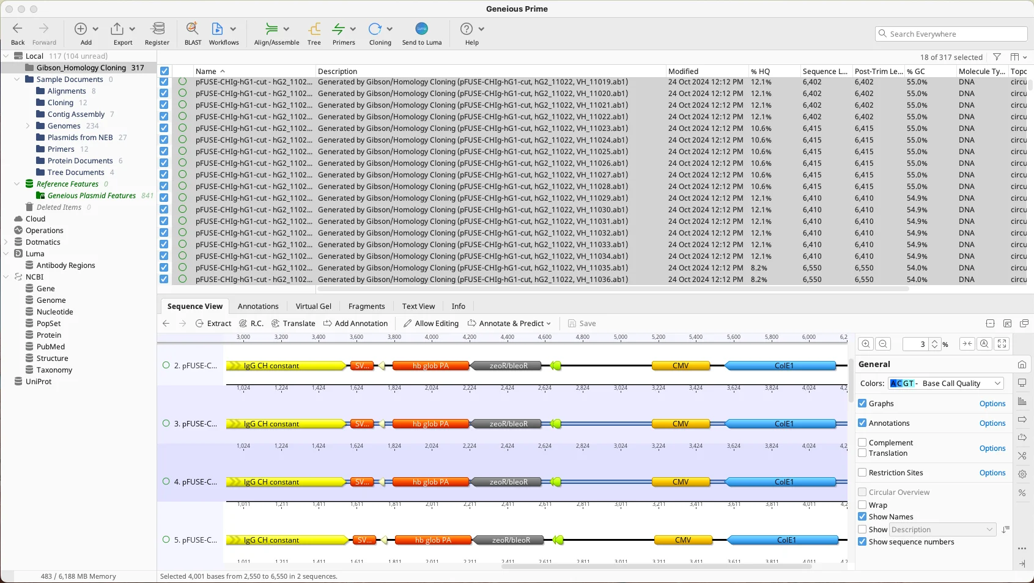Viewport: 1034px width, 583px height.
Task: Uncheck the Graphs checkbox
Action: pos(862,403)
